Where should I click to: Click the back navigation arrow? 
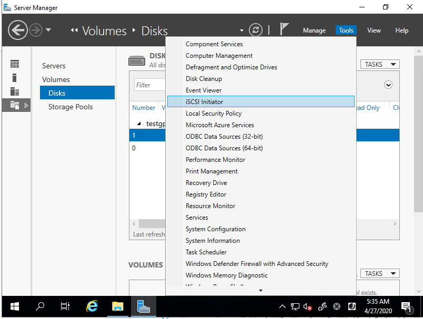click(x=18, y=30)
